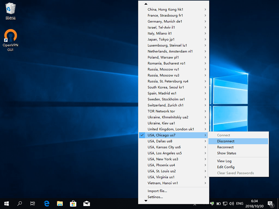Screen dimensions: 279x209
Task: Select Ukraine, Kiev ua1 entry
Action: click(x=174, y=123)
